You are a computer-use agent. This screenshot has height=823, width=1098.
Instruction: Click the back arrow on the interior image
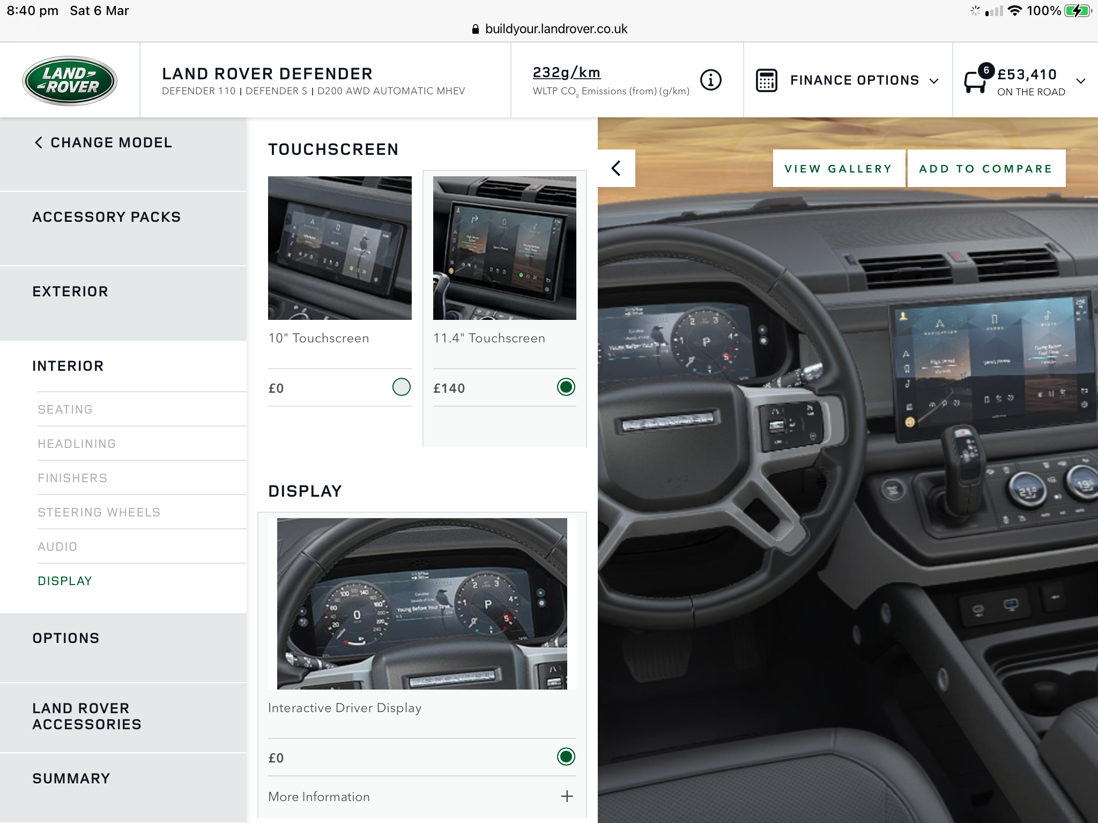click(x=617, y=168)
